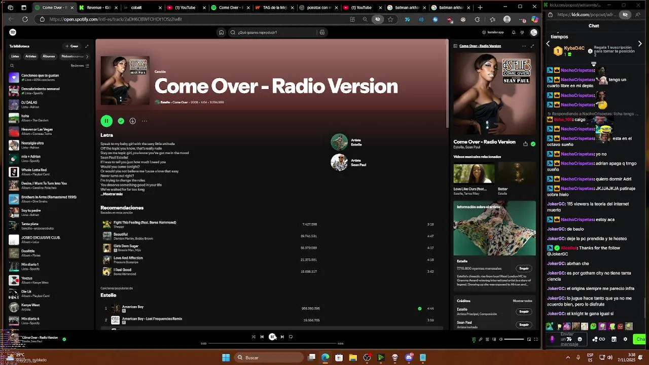This screenshot has height=365, width=649.
Task: Skip to the previous track
Action: 262,337
